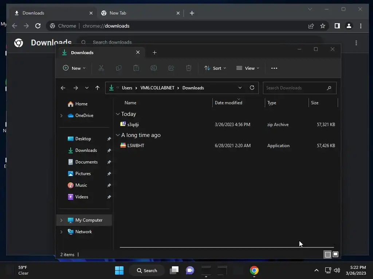Click Users in the address breadcrumb
This screenshot has width=373, height=279.
pyautogui.click(x=127, y=88)
